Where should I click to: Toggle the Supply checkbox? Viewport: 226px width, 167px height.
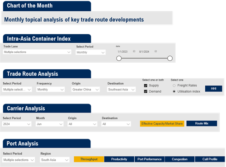point(146,86)
